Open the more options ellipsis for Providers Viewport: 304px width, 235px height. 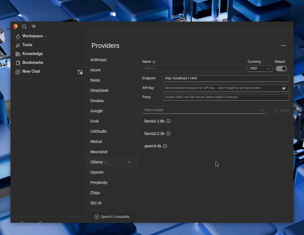[284, 46]
